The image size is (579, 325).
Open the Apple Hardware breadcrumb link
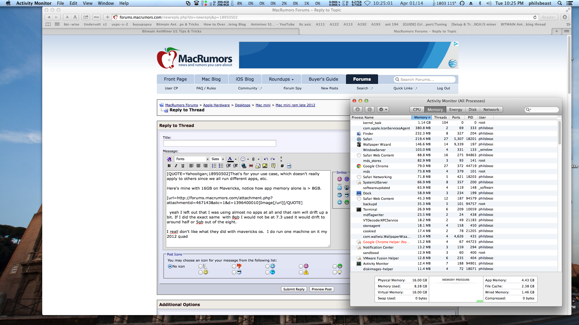(216, 105)
